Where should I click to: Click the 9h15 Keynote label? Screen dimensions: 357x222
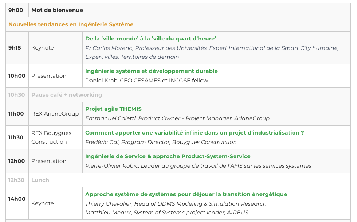coord(43,48)
